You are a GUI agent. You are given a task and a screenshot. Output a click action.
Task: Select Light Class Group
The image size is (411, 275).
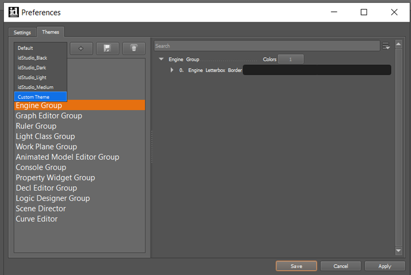80,136
